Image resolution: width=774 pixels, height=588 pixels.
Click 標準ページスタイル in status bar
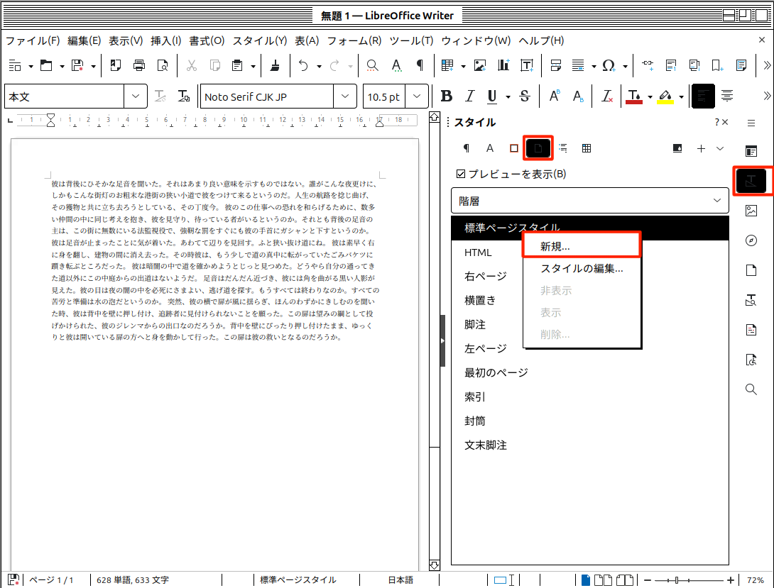[298, 580]
